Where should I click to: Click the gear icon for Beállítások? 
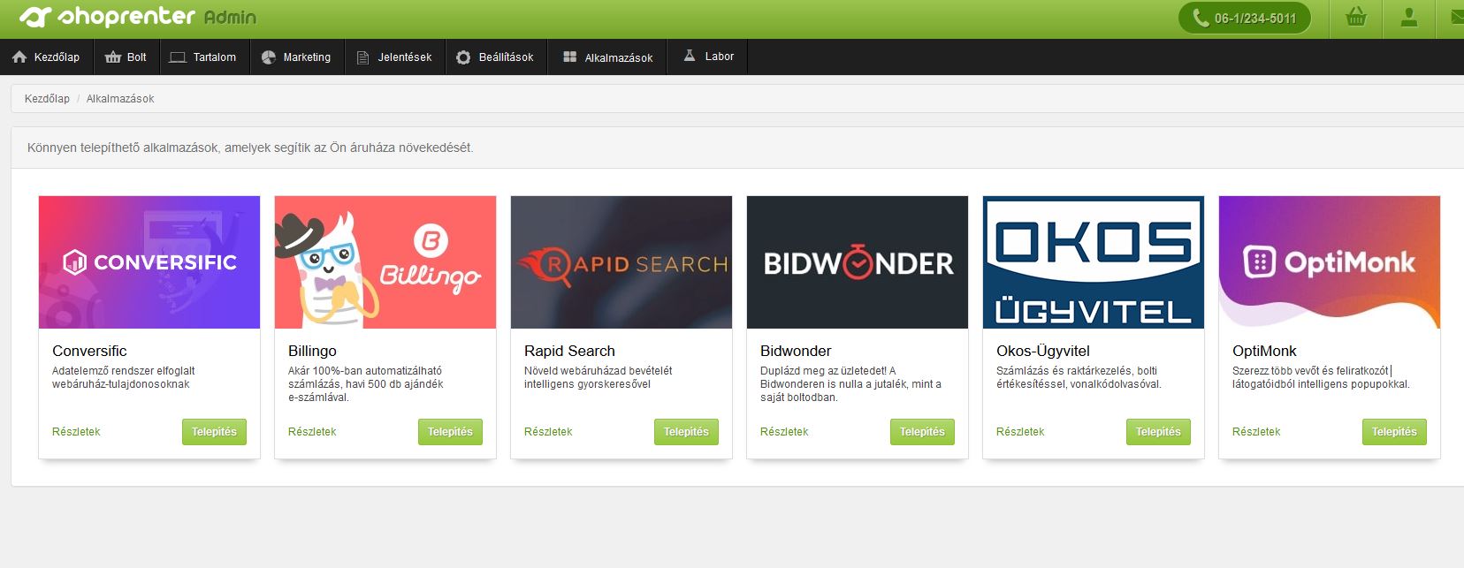pyautogui.click(x=463, y=57)
